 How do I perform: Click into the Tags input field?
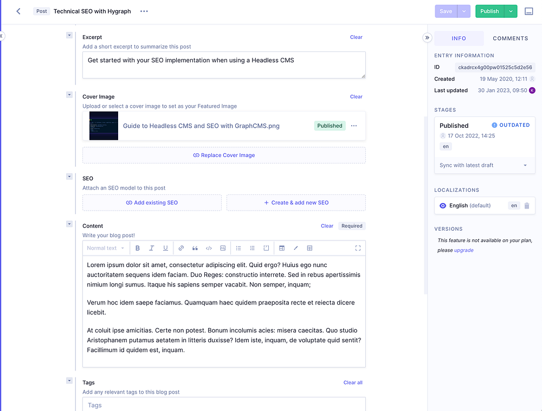[224, 405]
